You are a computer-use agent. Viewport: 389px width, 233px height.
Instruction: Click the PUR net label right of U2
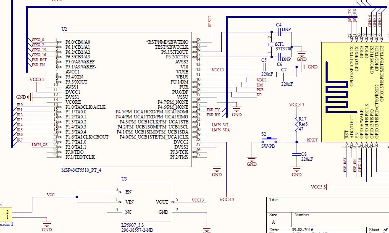pyautogui.click(x=260, y=90)
